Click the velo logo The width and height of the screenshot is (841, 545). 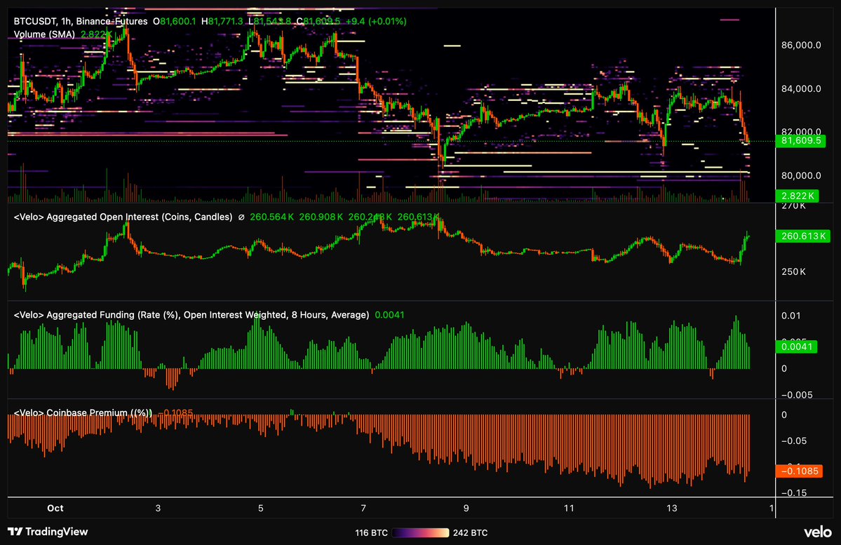tap(817, 532)
